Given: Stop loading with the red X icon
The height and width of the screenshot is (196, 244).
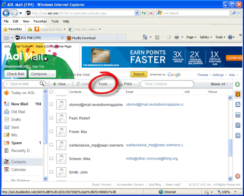Looking at the screenshot, I should [x=151, y=13].
